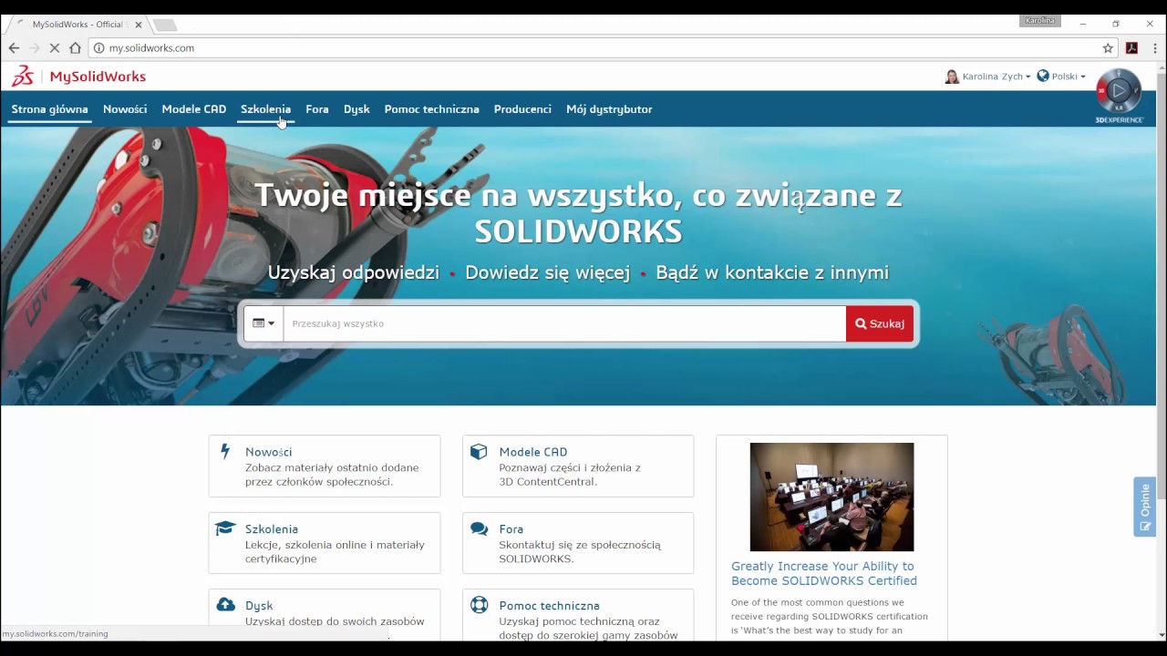Screen dimensions: 1167x656
Task: Open the 3DEXPERIENCE compass icon
Action: [x=1119, y=91]
